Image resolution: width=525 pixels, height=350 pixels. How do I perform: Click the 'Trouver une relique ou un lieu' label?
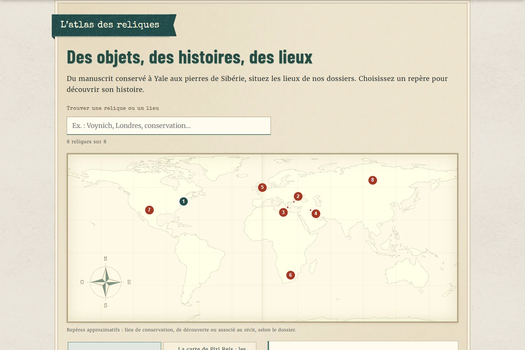coord(113,108)
